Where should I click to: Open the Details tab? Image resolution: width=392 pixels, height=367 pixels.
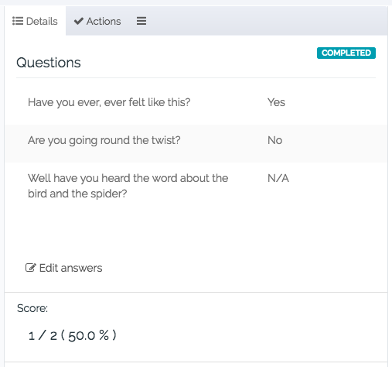coord(35,21)
